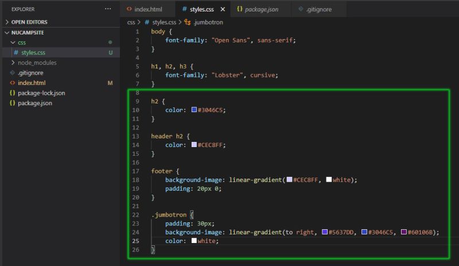
Task: Place cursor after closing brace on line 26
Action: click(155, 249)
